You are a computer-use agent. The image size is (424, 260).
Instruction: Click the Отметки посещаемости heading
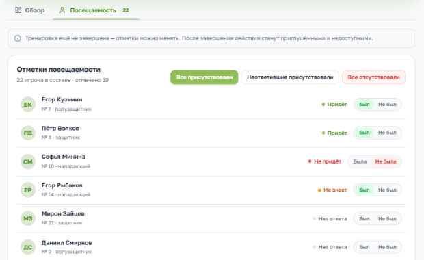pos(58,70)
